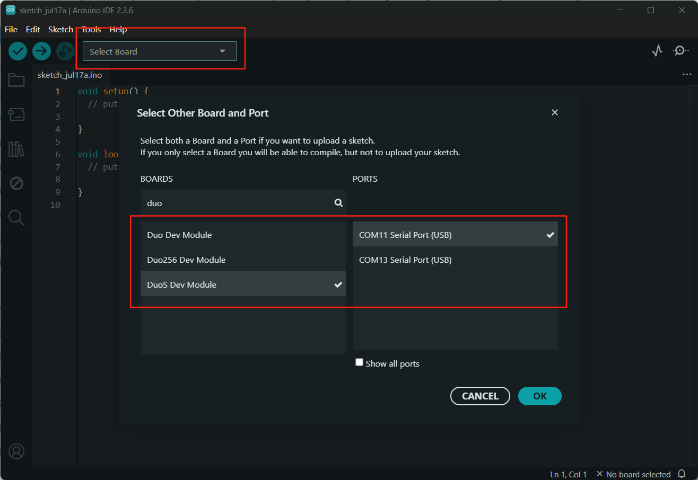
Task: Open the Help menu
Action: (118, 30)
